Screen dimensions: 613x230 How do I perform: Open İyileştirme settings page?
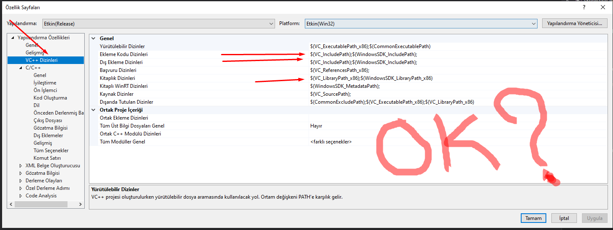pos(45,83)
